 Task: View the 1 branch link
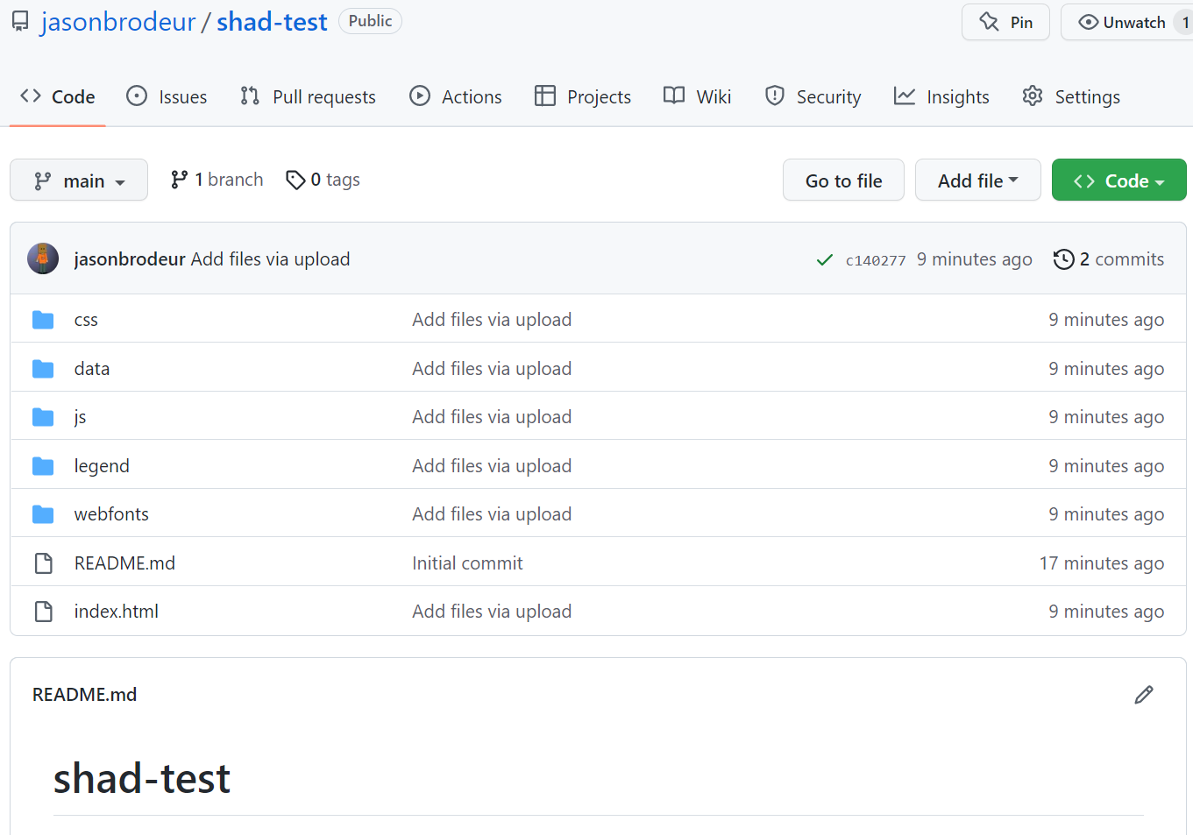[x=217, y=180]
